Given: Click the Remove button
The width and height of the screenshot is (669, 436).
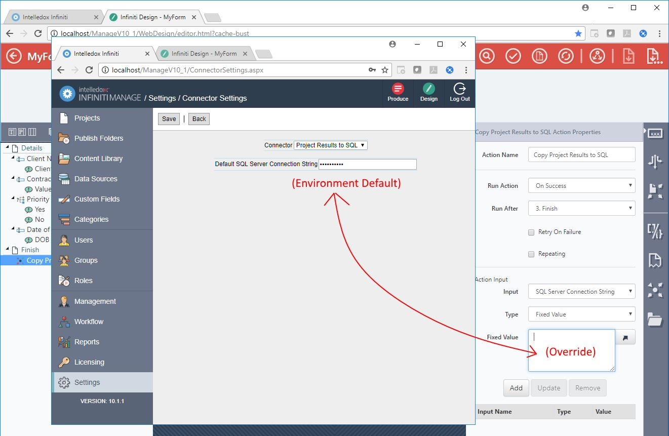Looking at the screenshot, I should (587, 388).
